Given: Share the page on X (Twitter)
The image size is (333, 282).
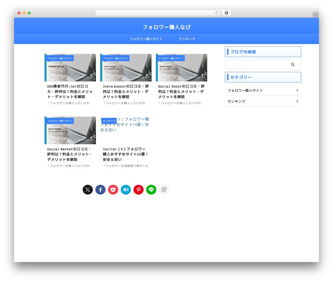Looking at the screenshot, I should [88, 190].
